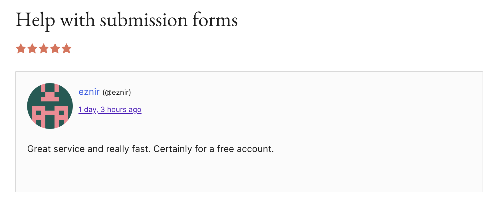Click the word 'submission' in the title
The image size is (488, 204).
144,20
